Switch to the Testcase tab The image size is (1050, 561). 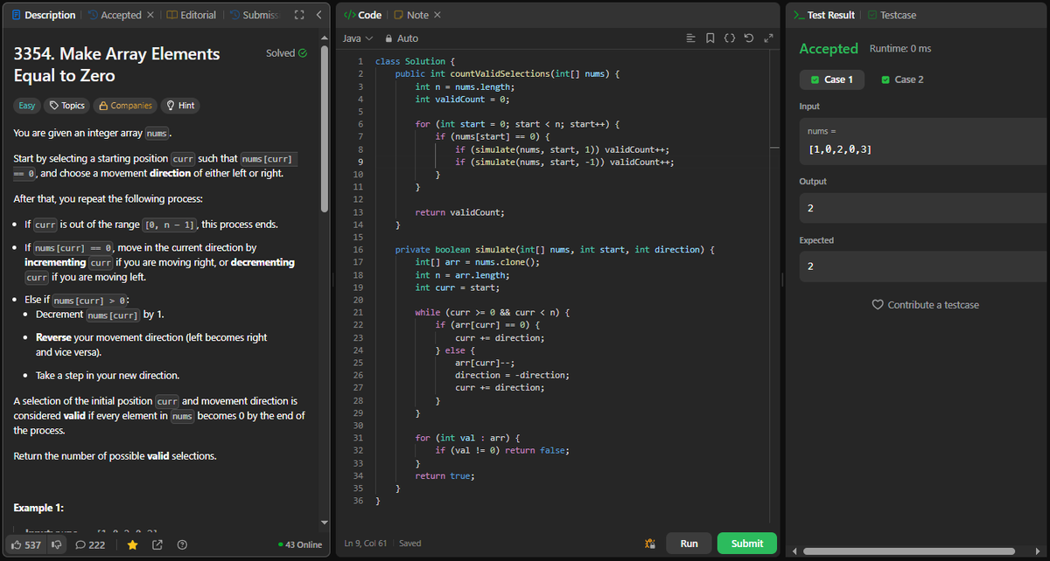[891, 15]
